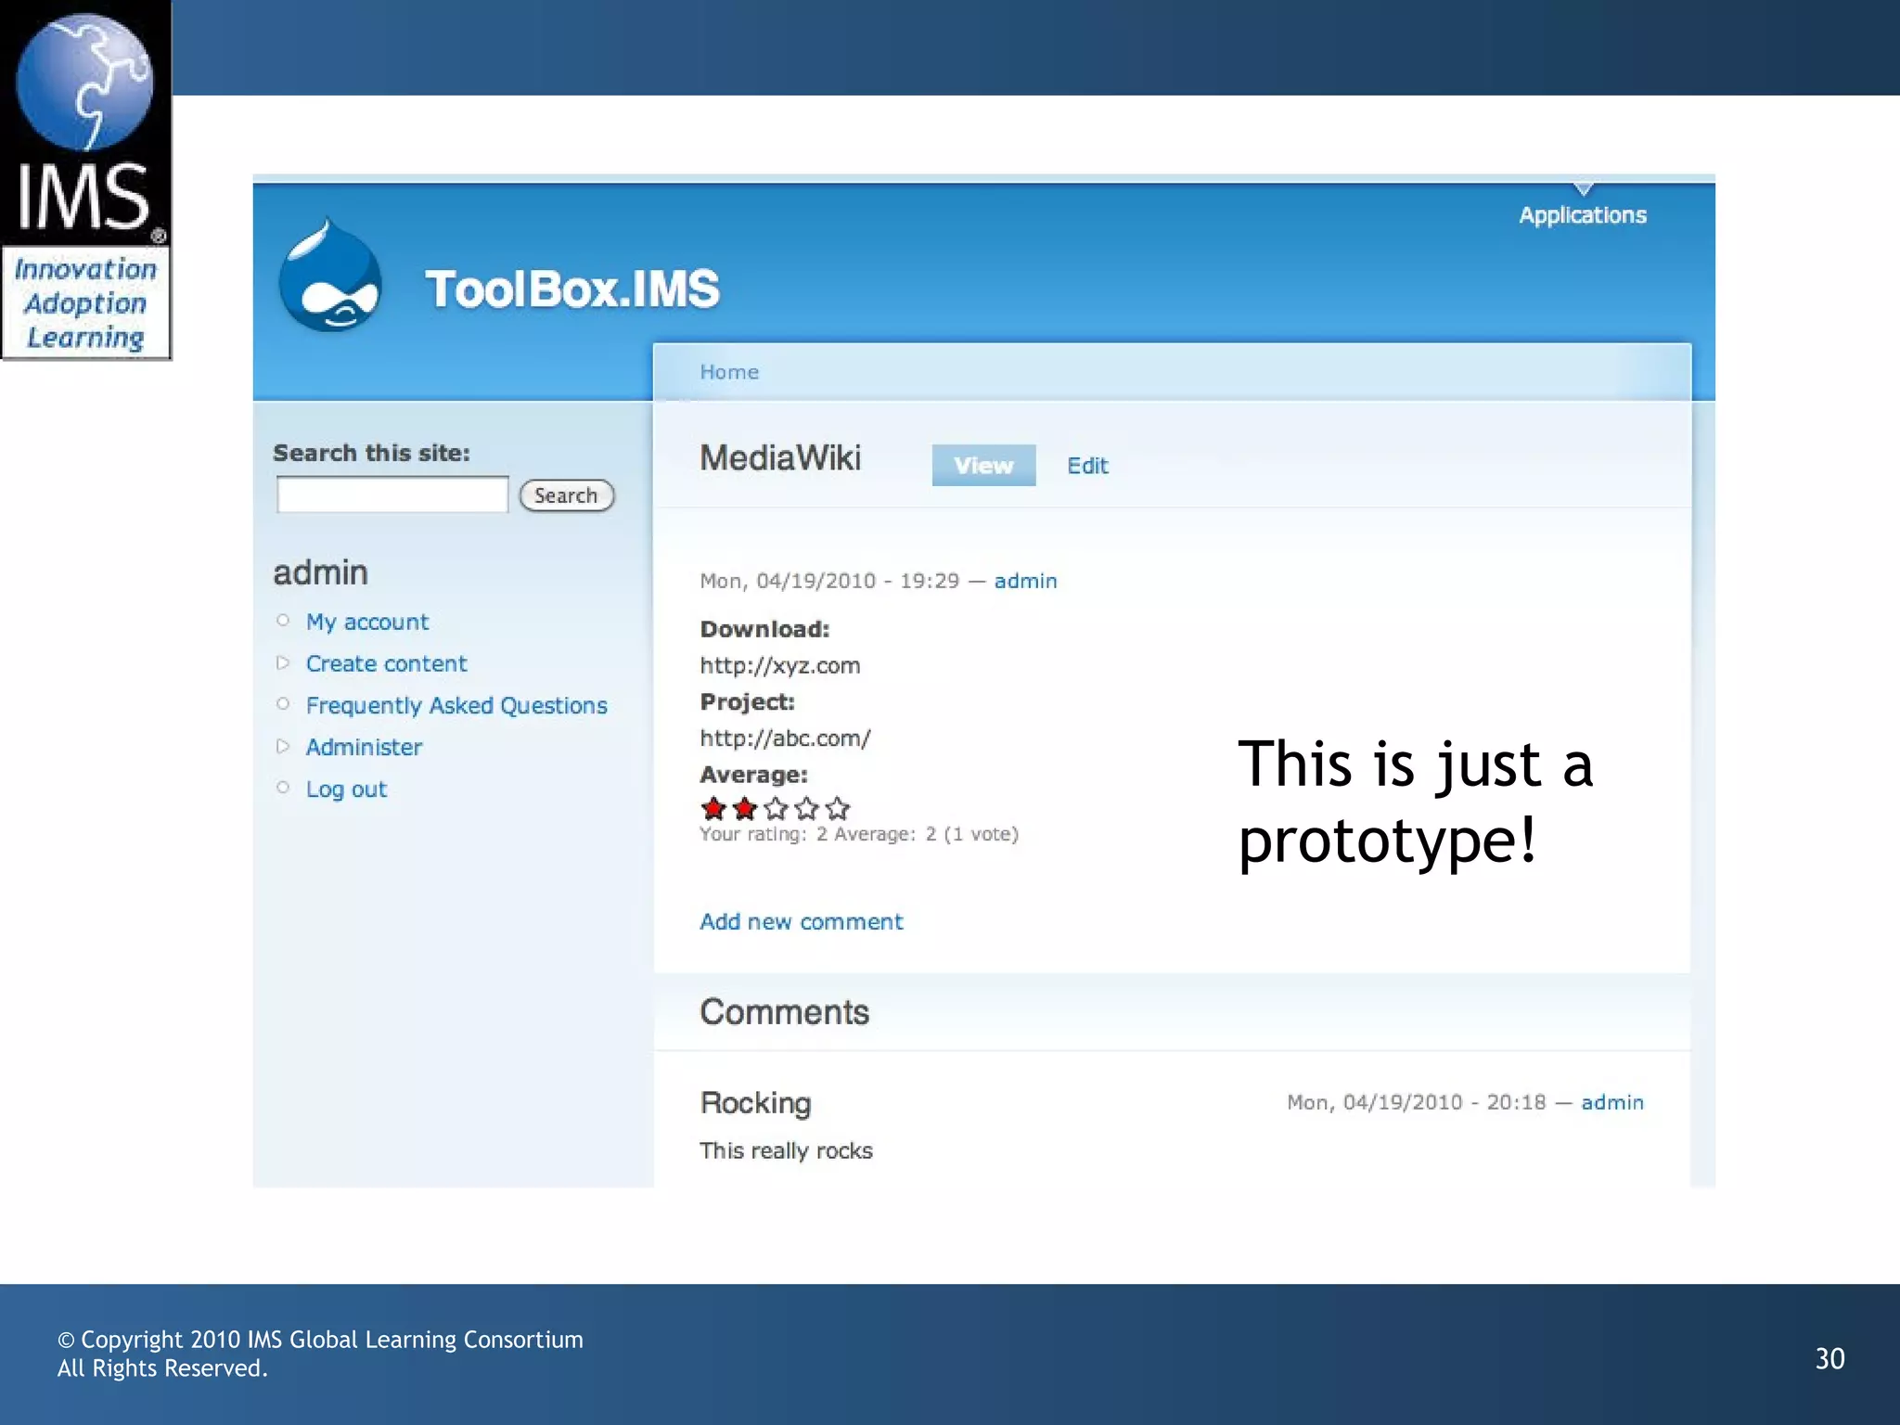Image resolution: width=1900 pixels, height=1425 pixels.
Task: Rate two stars
Action: click(x=745, y=808)
